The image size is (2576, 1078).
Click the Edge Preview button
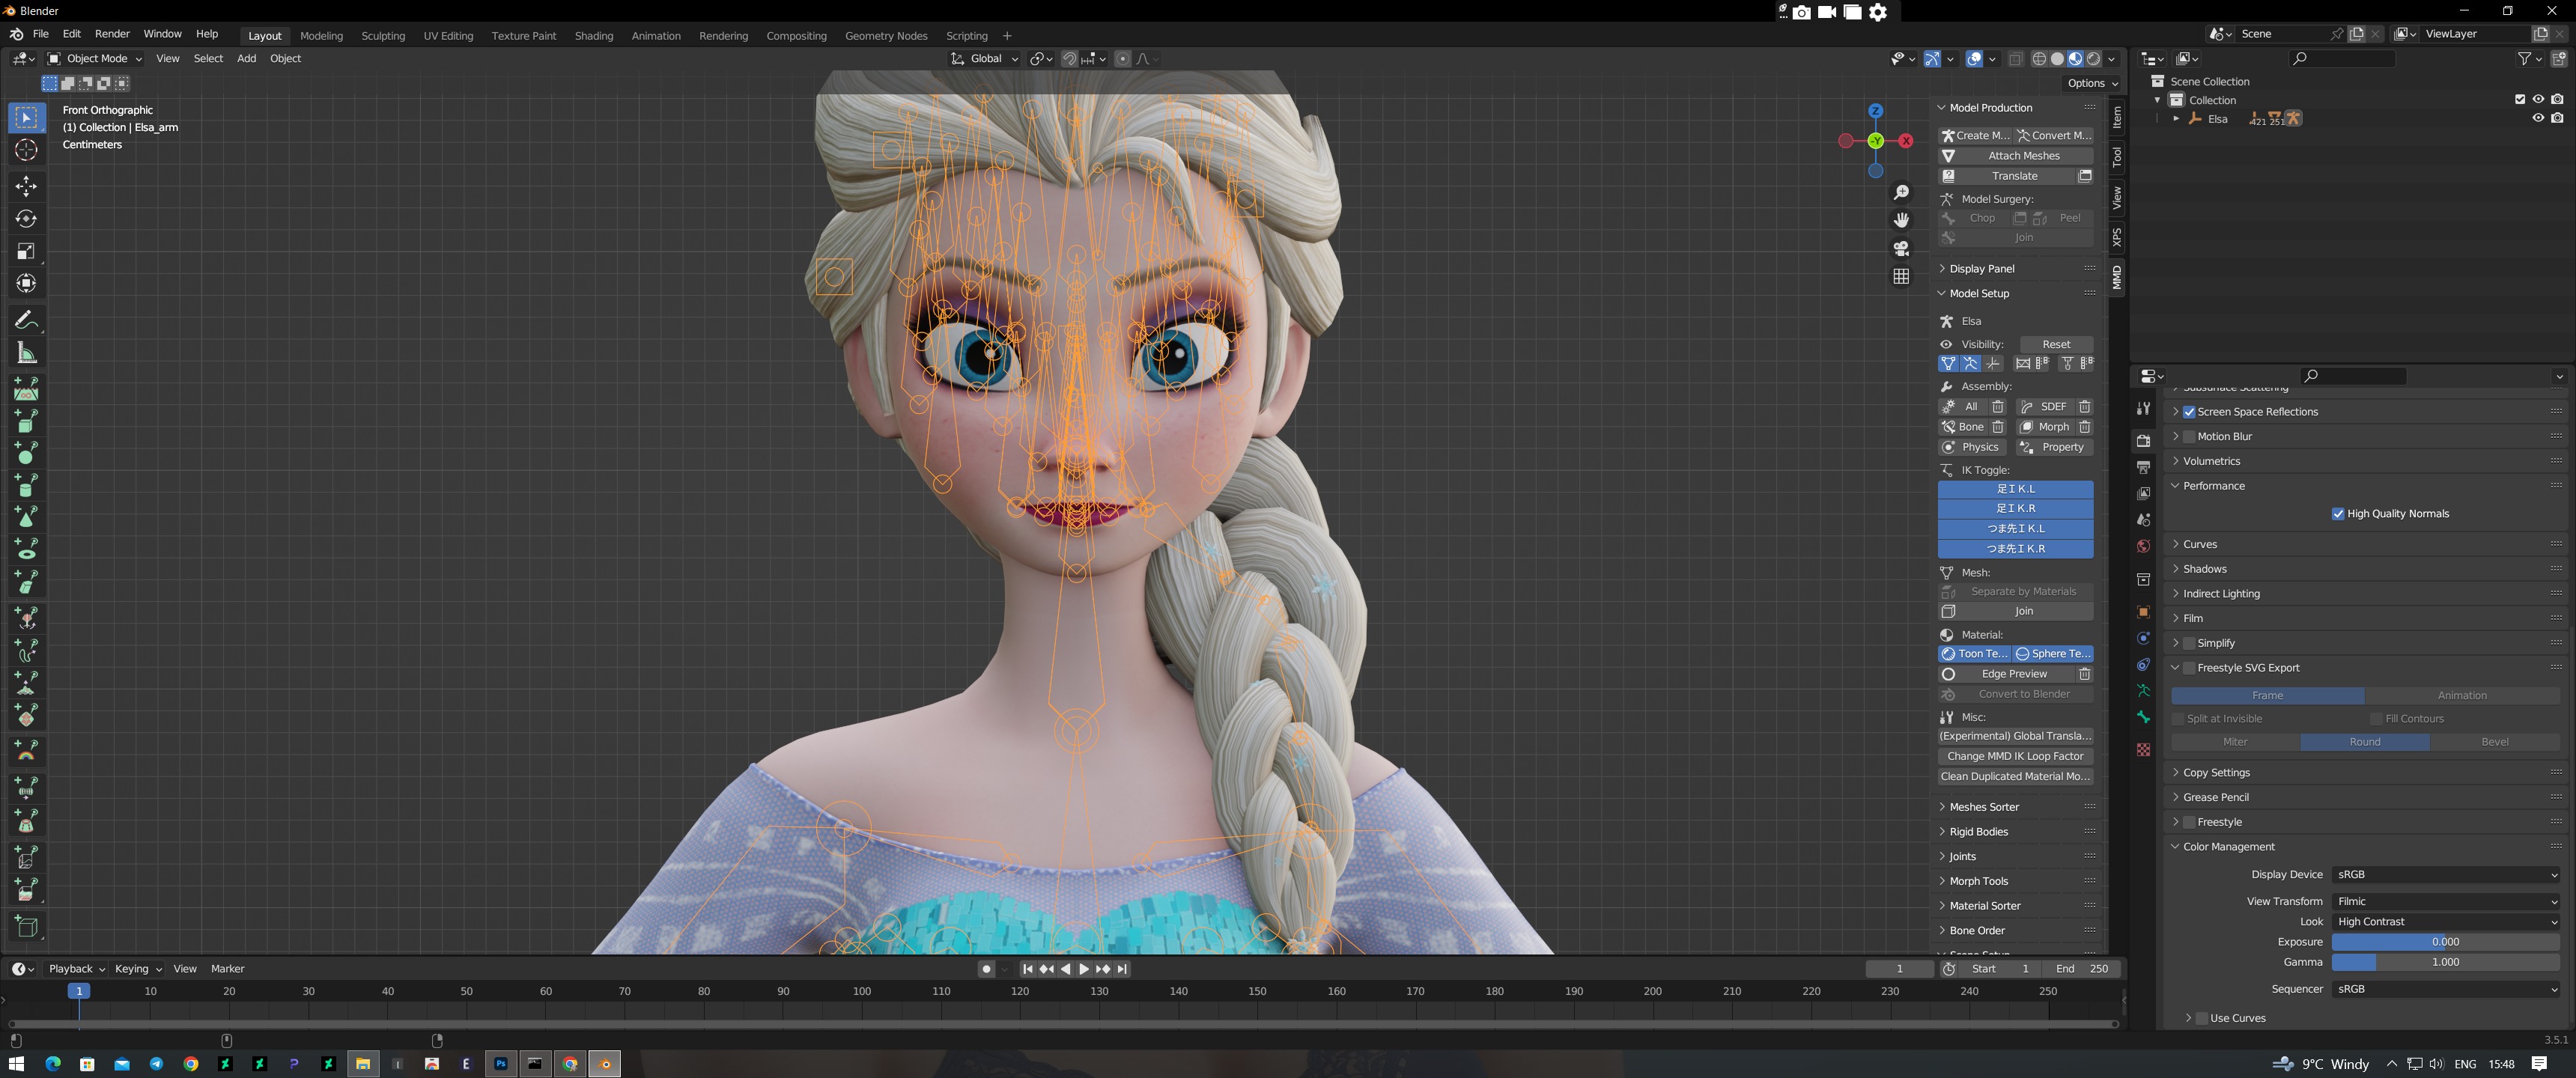click(x=2006, y=674)
